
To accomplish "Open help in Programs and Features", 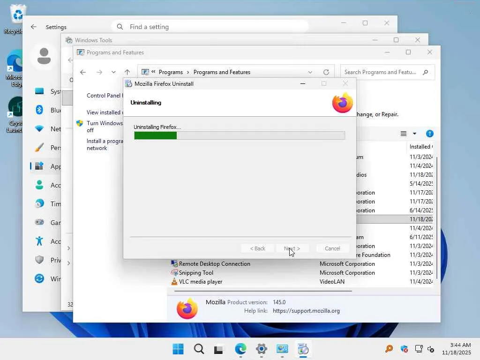I will pyautogui.click(x=429, y=134).
